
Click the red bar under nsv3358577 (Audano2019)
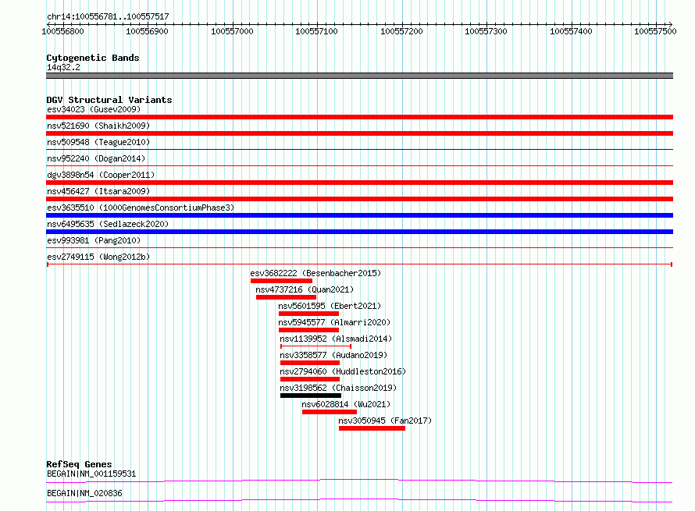pyautogui.click(x=310, y=363)
